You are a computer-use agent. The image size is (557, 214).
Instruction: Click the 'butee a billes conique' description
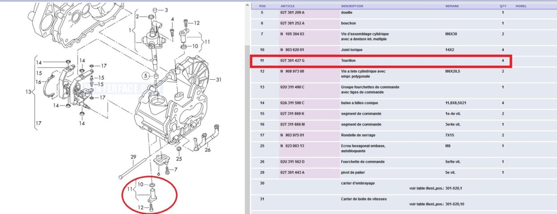pyautogui.click(x=359, y=103)
